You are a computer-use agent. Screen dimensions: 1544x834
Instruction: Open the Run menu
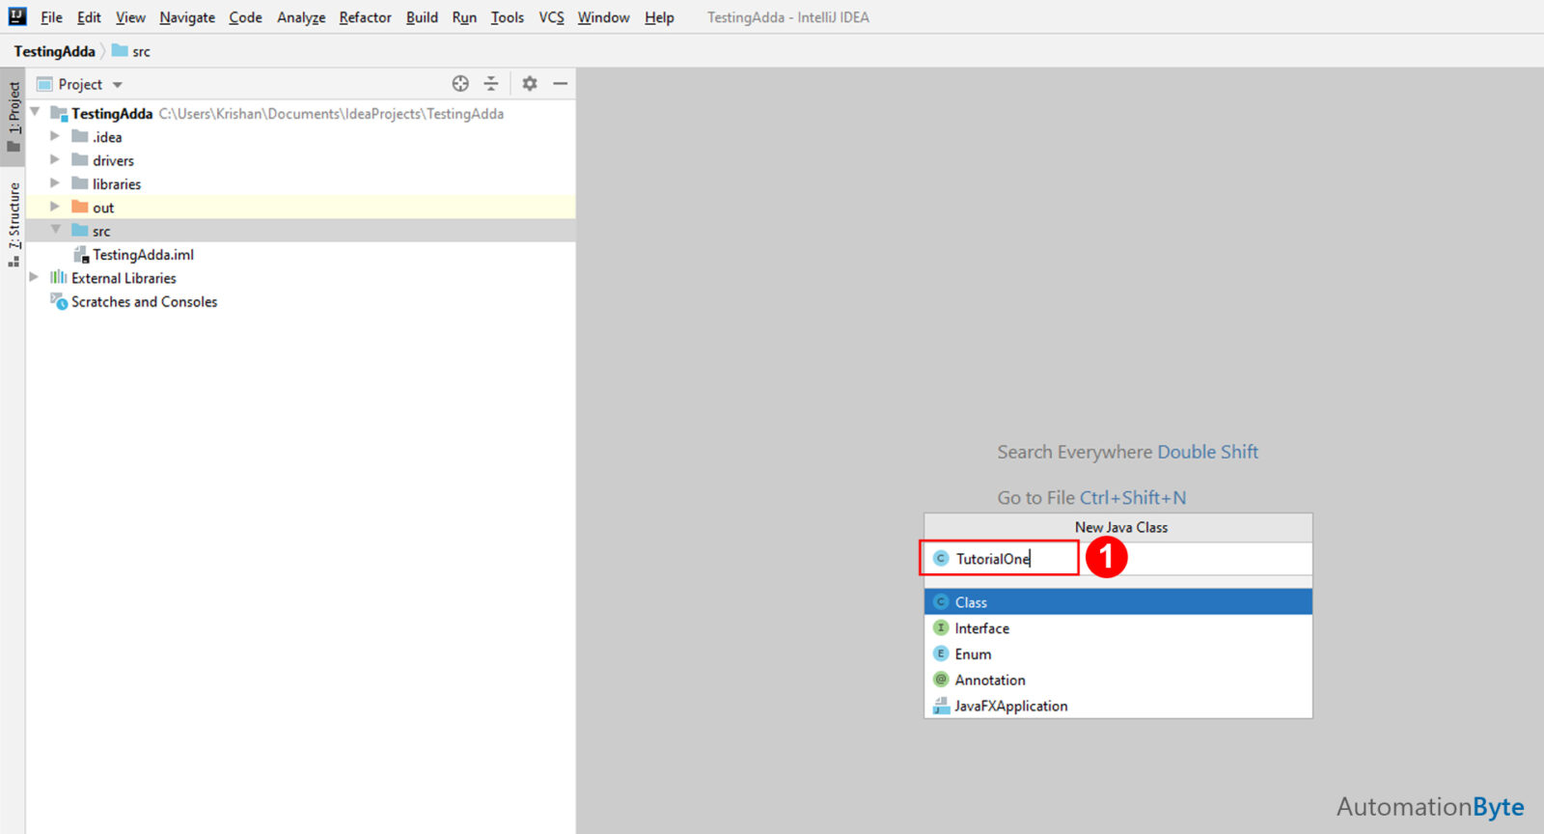[464, 17]
